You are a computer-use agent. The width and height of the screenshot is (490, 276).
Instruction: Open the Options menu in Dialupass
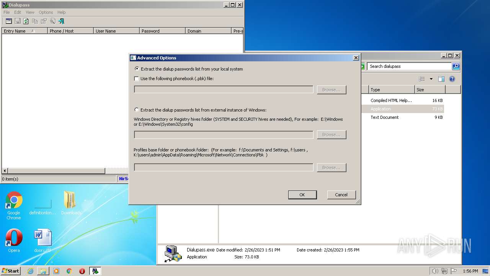46,12
